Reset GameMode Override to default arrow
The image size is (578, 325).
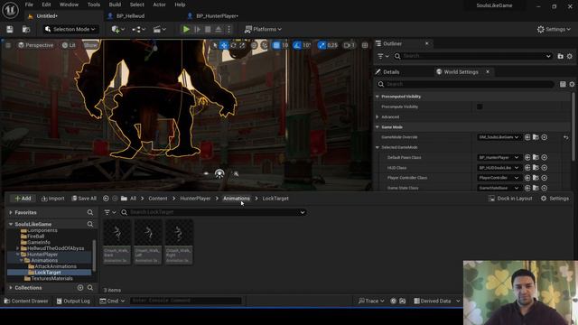[566, 137]
